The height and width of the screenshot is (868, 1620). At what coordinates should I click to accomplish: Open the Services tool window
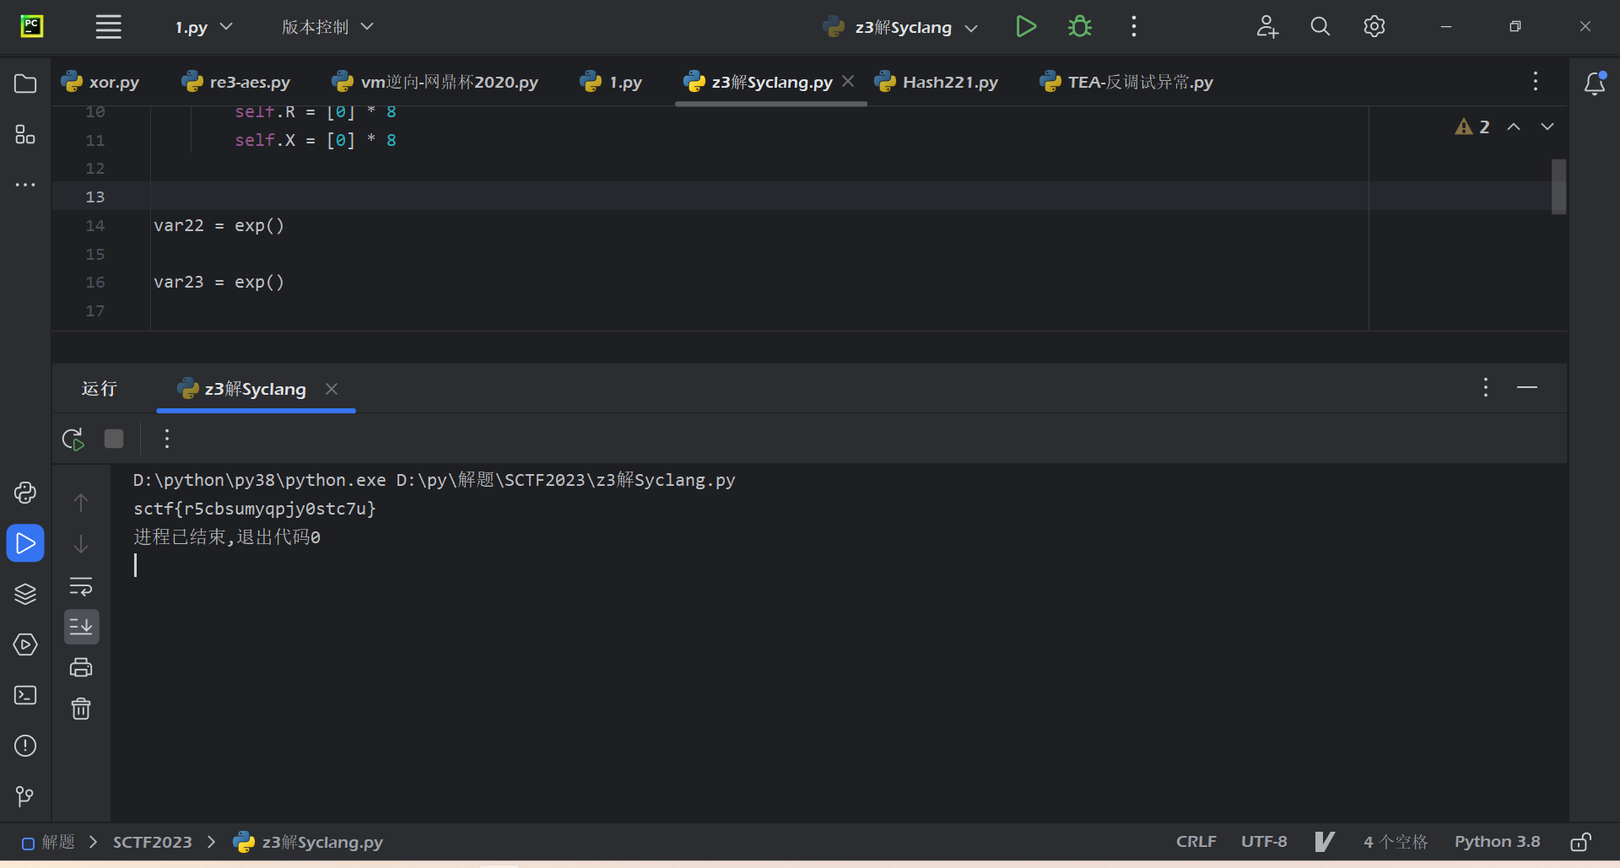[x=25, y=644]
